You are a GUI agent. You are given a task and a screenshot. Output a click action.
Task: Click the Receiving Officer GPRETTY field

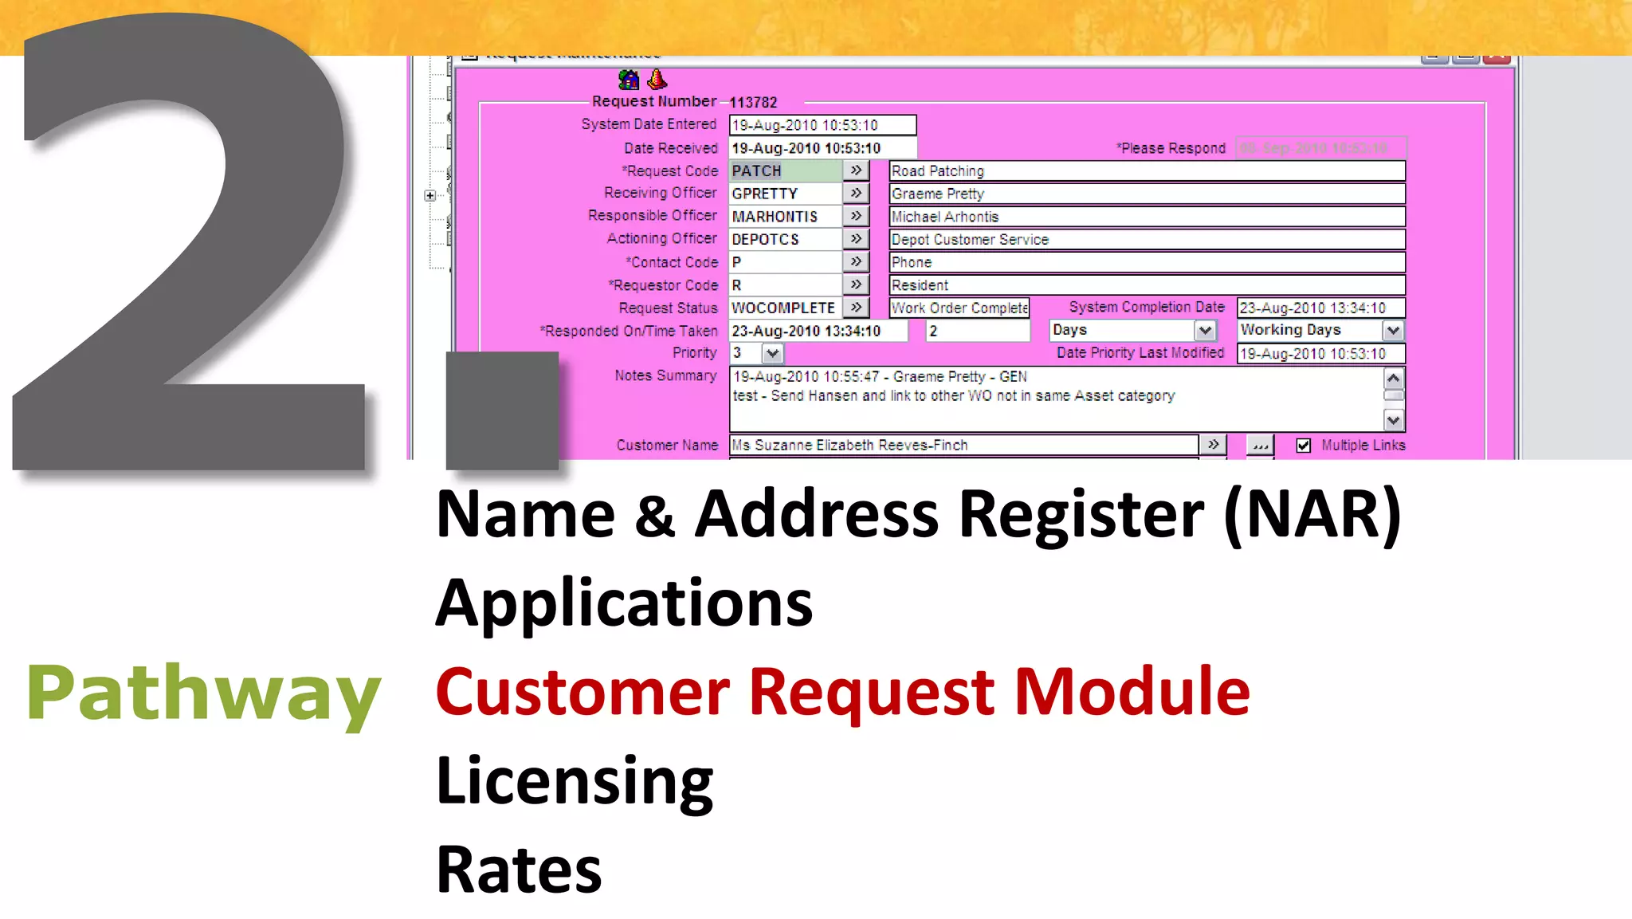coord(786,194)
